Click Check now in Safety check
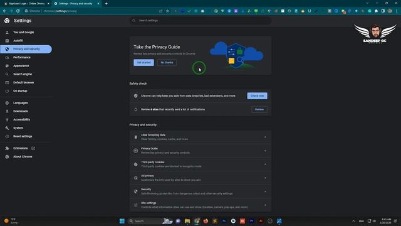The width and height of the screenshot is (401, 226). 257,96
